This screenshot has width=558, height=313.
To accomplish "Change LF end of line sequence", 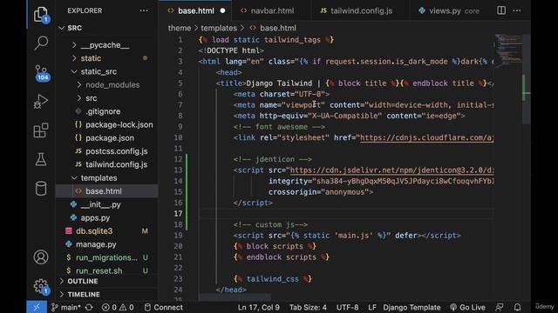I will [372, 307].
